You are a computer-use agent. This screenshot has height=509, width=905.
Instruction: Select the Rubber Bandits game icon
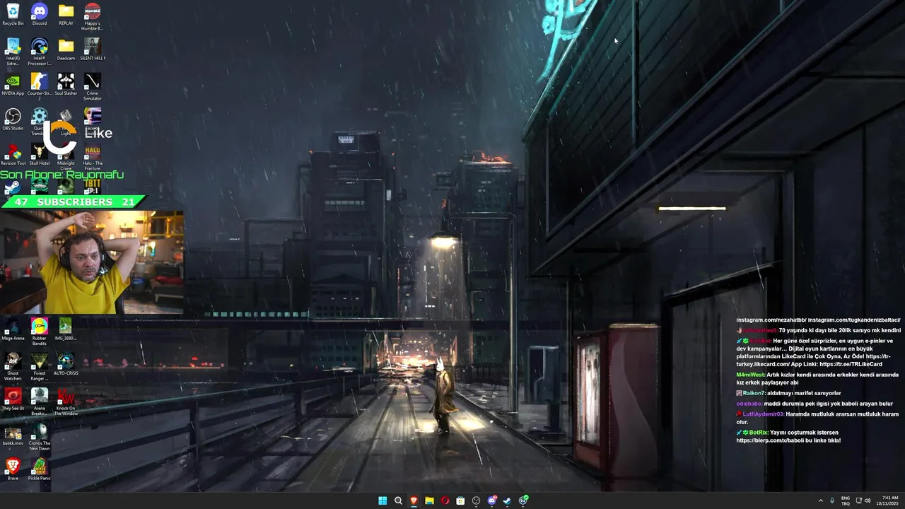pyautogui.click(x=40, y=332)
